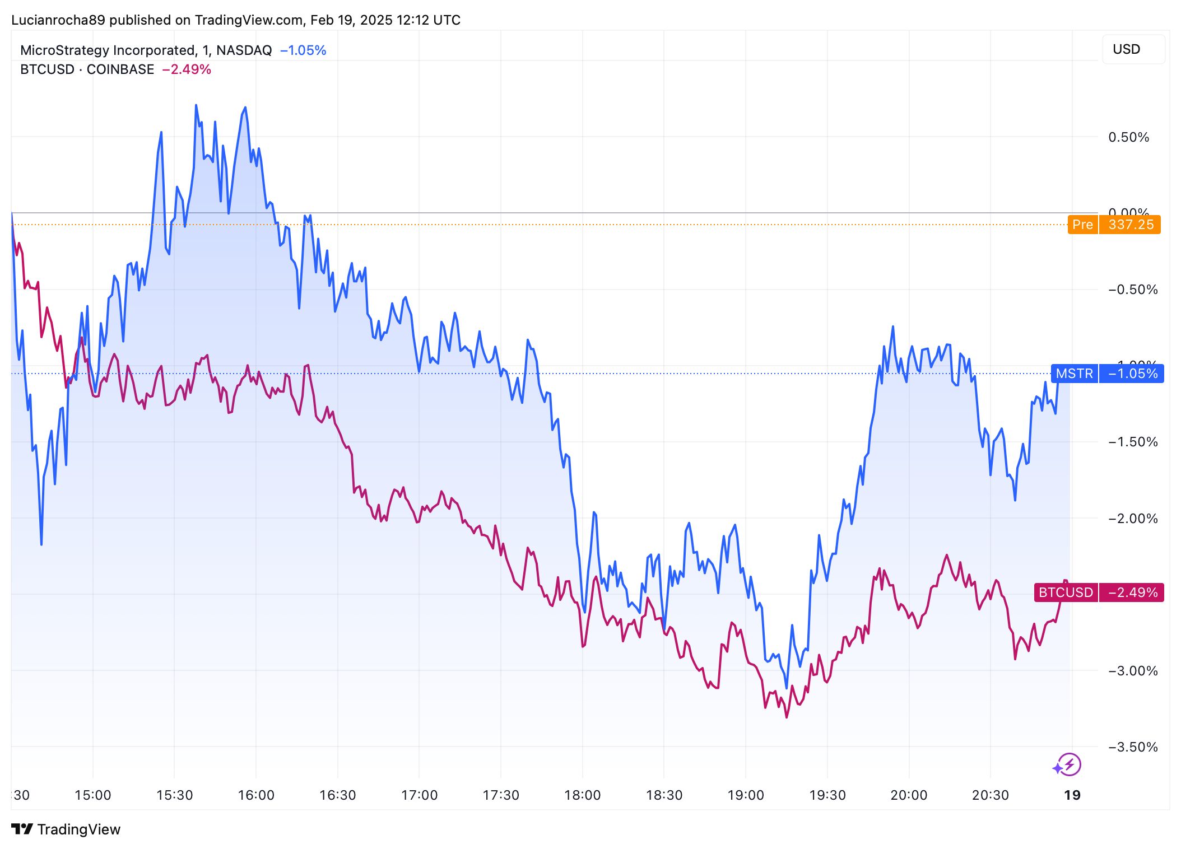Screen dimensions: 1181x849
Task: Click the 0.50% price scale label
Action: pos(1128,137)
